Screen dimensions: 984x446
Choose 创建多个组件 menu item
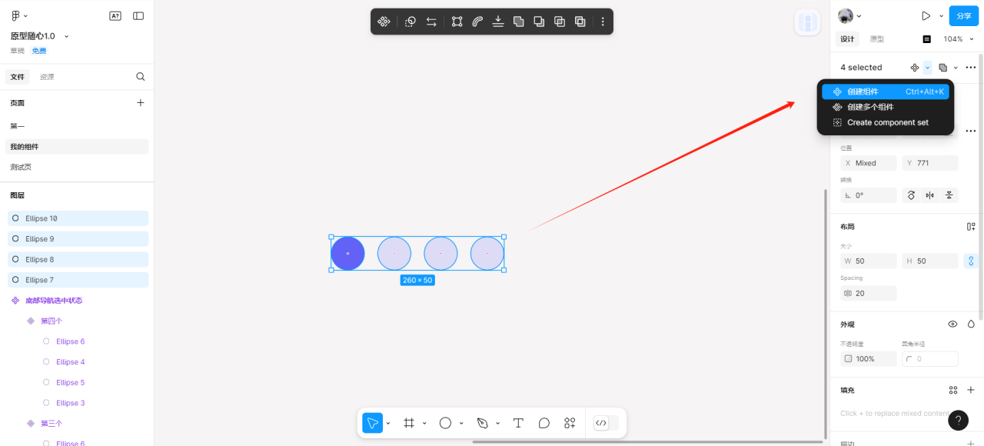click(x=886, y=107)
